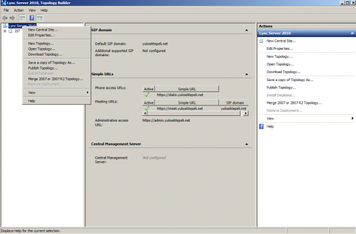Click the SIP domain column header
This screenshot has width=356, height=234.
[x=234, y=103]
